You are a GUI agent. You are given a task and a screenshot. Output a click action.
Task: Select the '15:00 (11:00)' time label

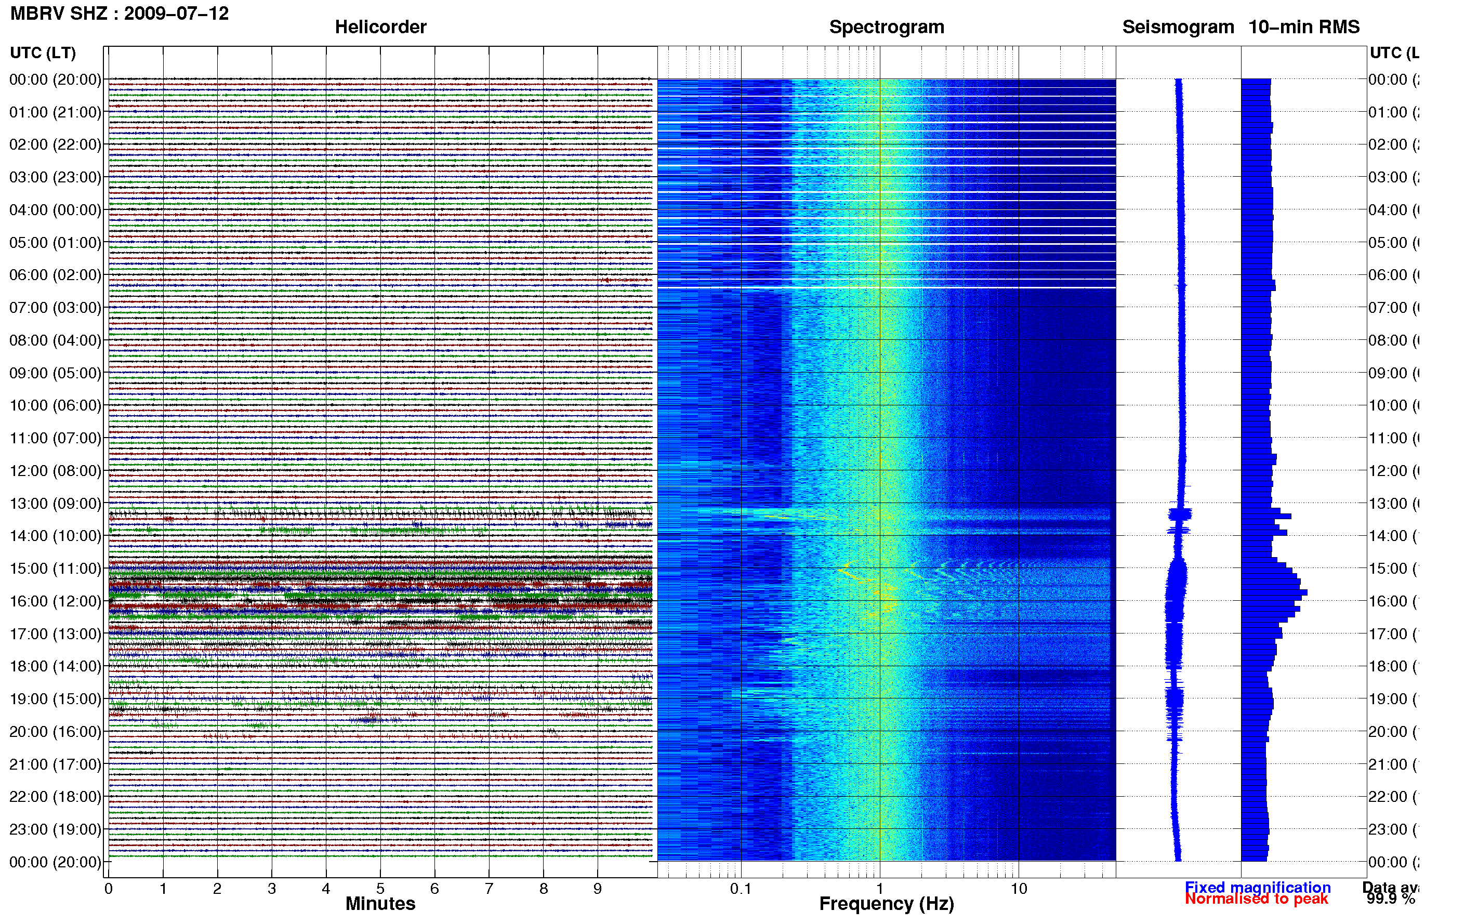(55, 569)
